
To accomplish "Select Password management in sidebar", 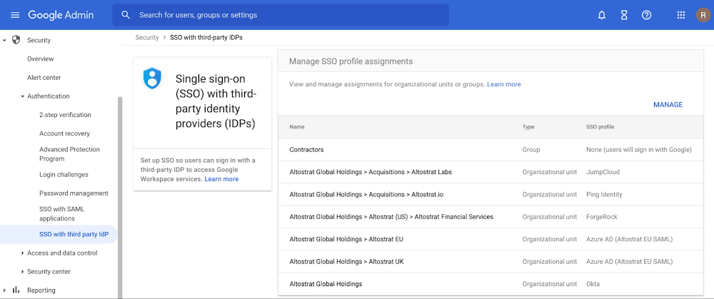I will [x=74, y=193].
